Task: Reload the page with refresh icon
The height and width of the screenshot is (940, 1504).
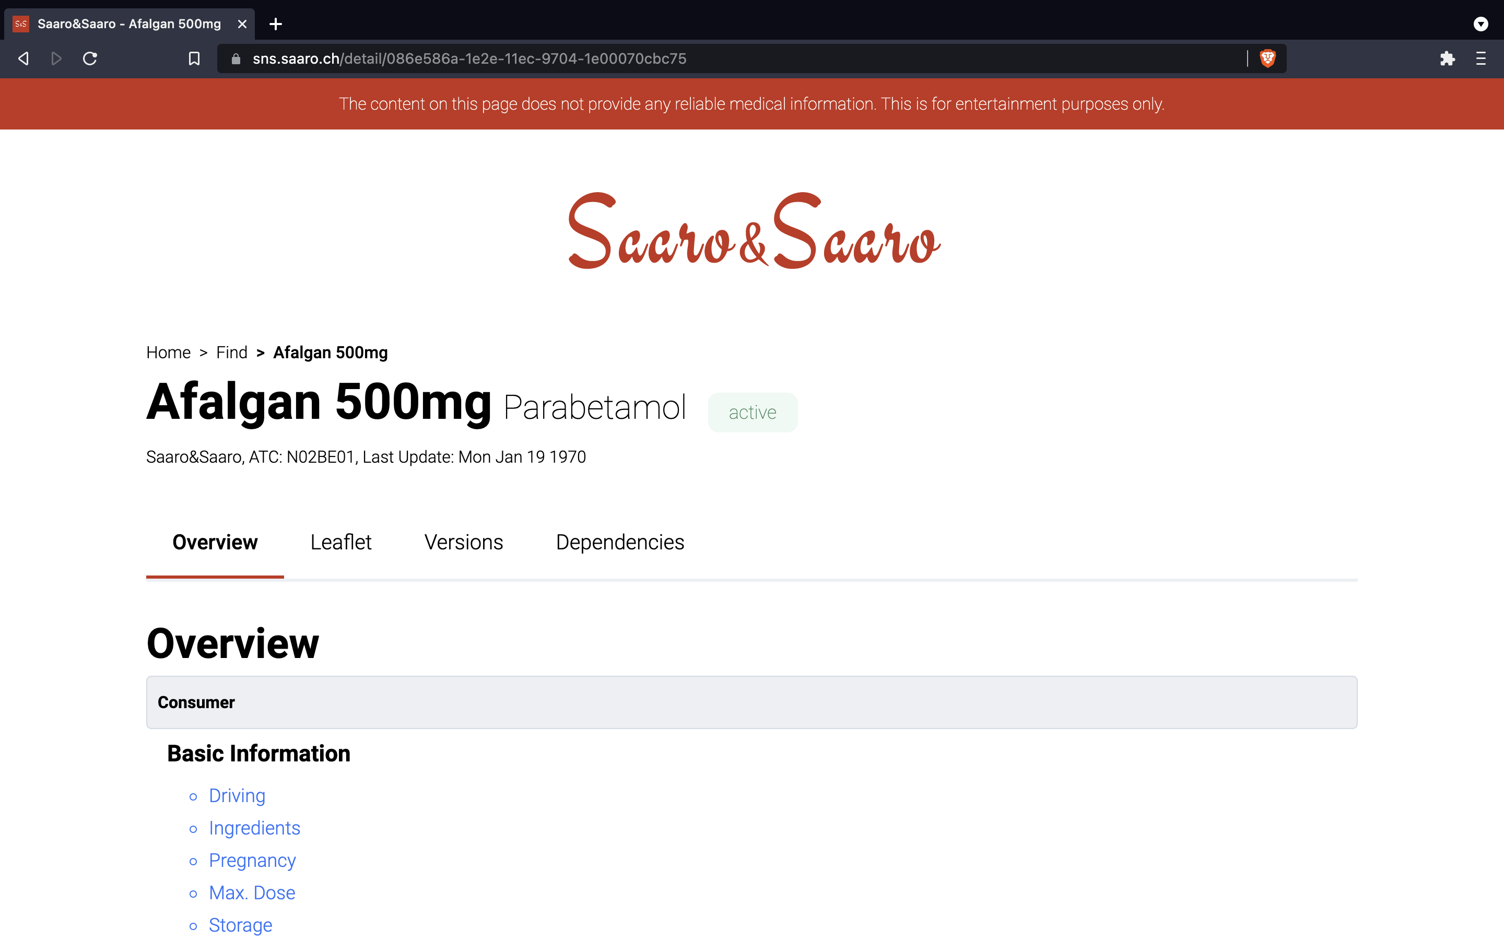Action: [90, 58]
